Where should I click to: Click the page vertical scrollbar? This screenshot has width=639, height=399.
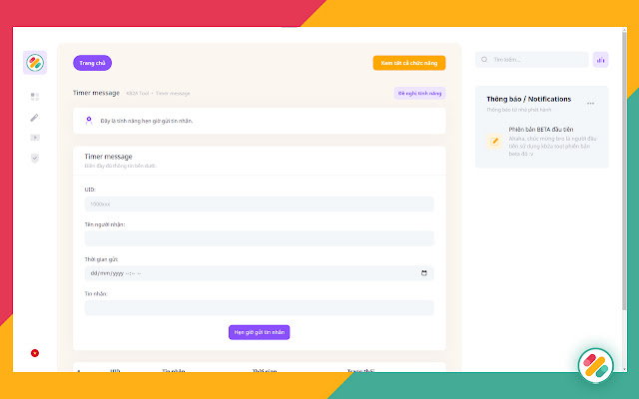[624, 171]
